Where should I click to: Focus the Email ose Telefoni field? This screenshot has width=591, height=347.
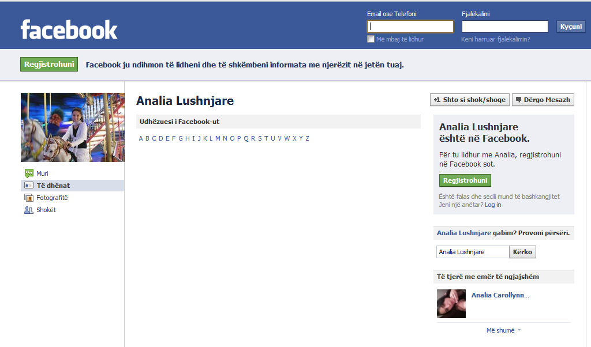point(410,27)
